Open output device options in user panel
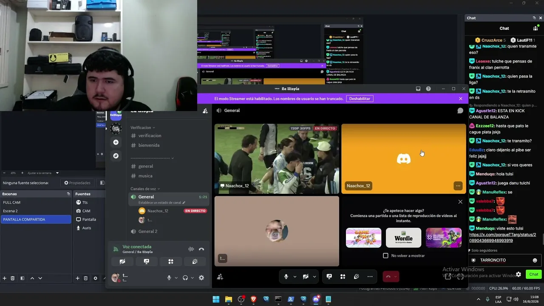 (x=192, y=278)
